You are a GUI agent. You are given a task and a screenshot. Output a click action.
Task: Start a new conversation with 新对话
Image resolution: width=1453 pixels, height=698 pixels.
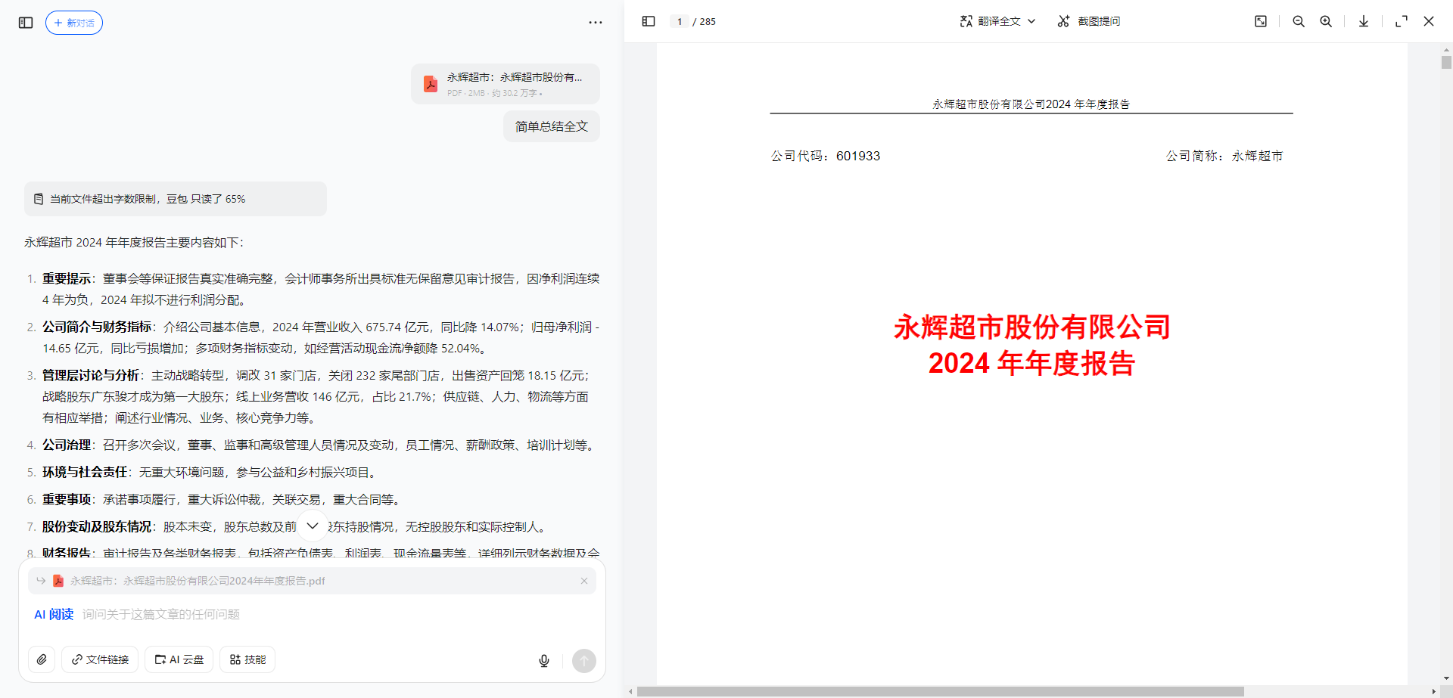[x=74, y=23]
